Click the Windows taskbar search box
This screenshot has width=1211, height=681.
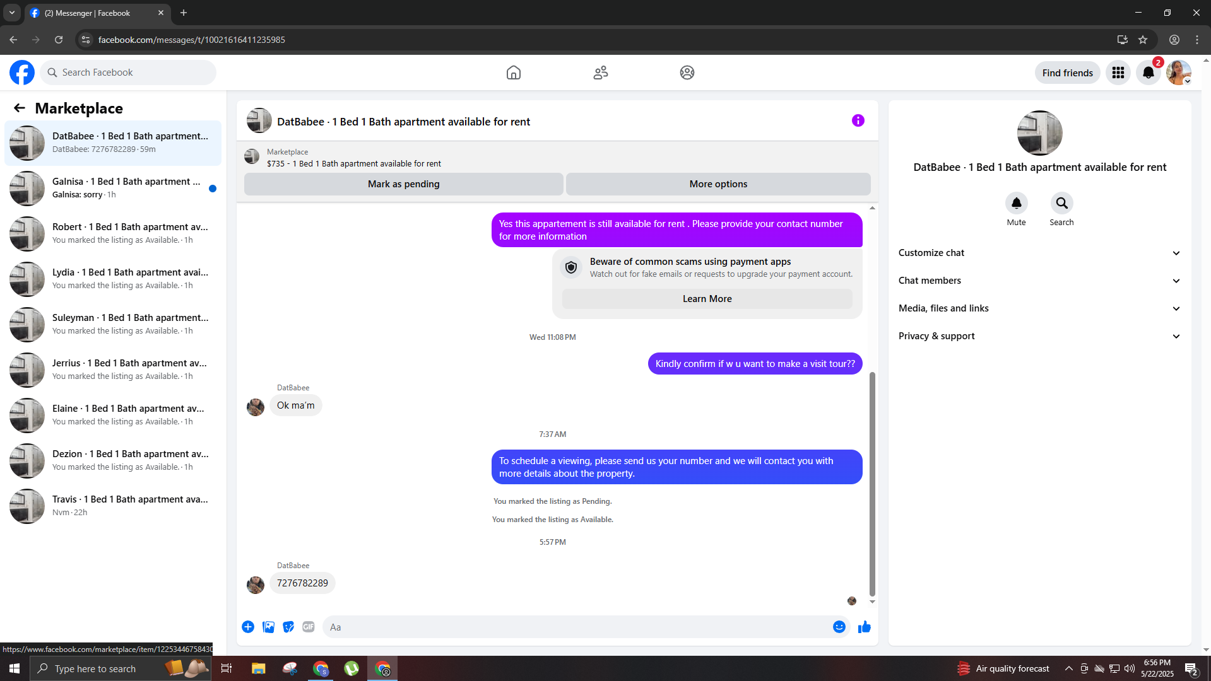119,668
